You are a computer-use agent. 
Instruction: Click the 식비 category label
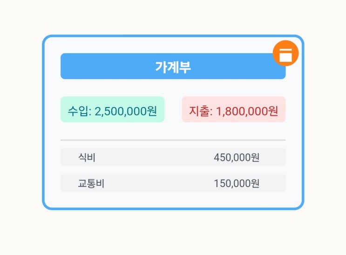[x=87, y=157]
